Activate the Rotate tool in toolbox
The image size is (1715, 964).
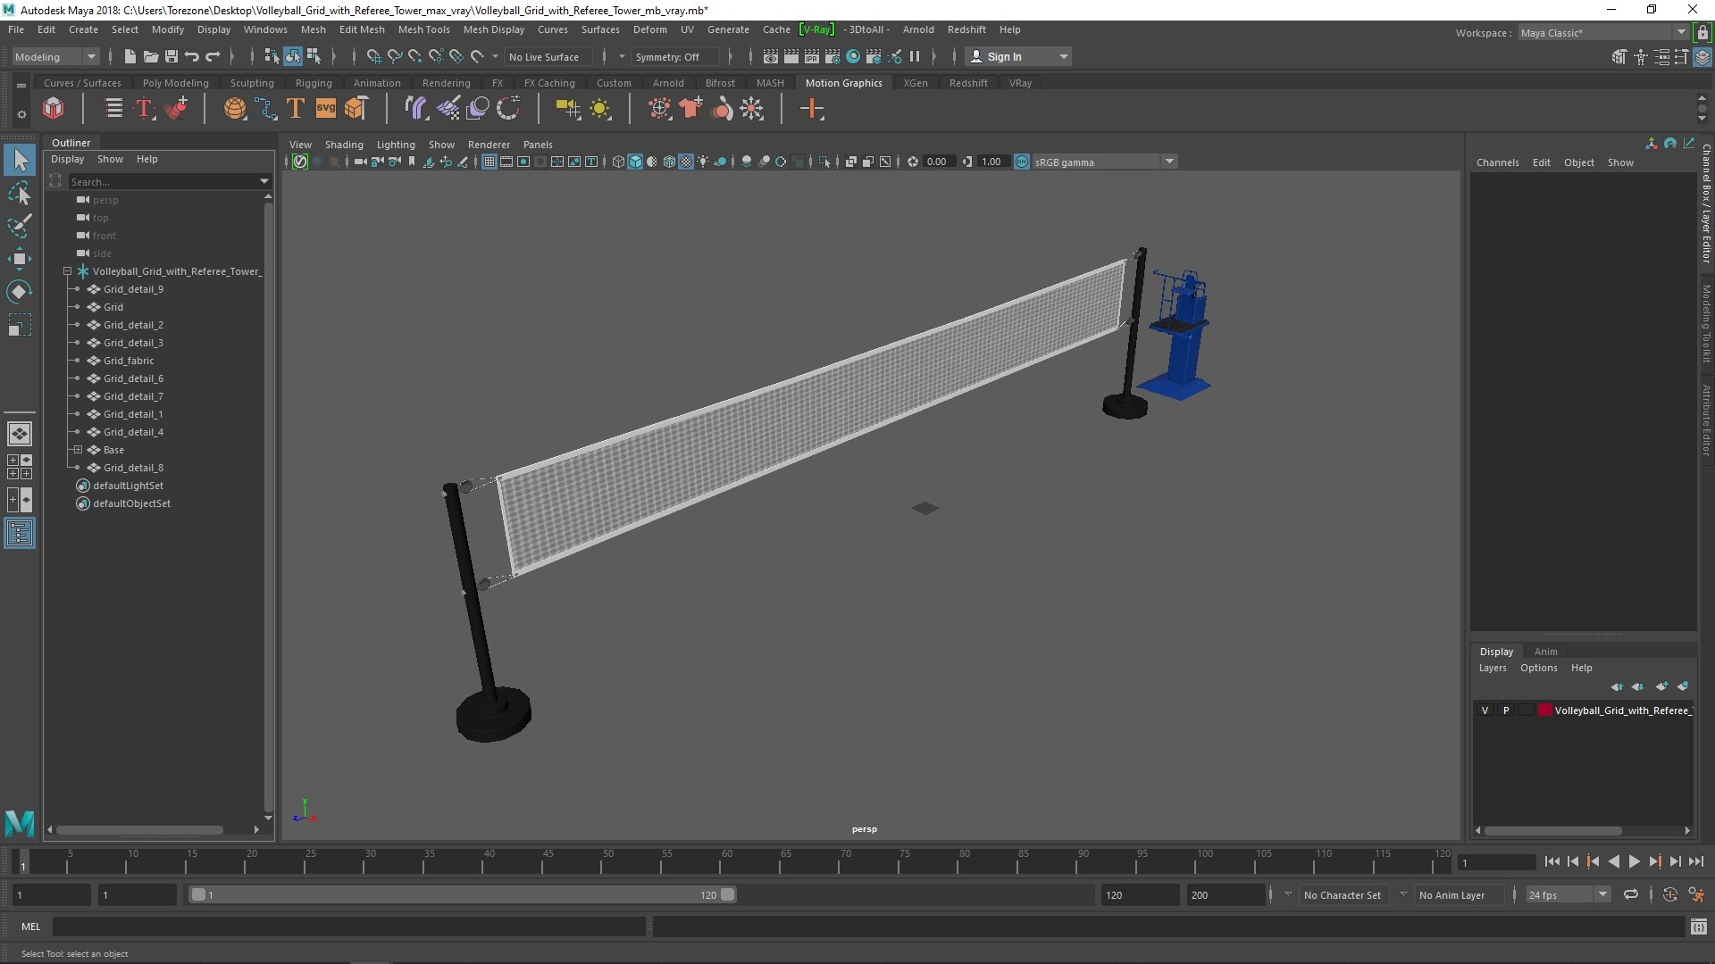[x=20, y=292]
